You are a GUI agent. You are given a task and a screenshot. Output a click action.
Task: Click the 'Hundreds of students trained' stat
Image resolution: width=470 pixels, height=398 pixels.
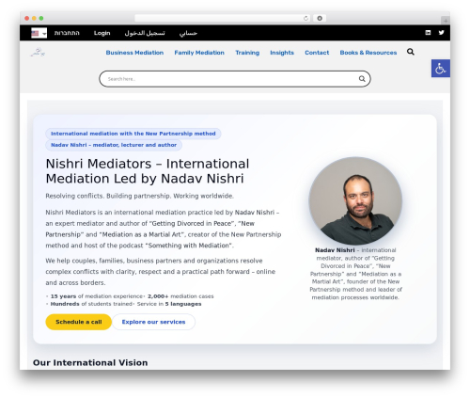point(91,304)
